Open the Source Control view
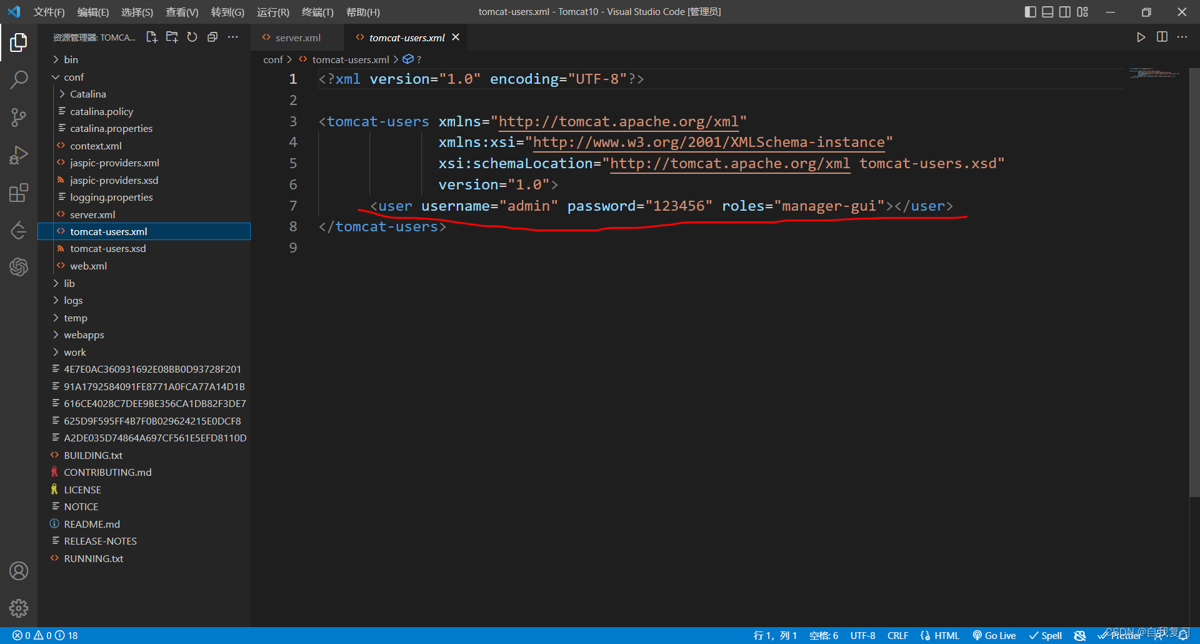1200x644 pixels. [19, 117]
